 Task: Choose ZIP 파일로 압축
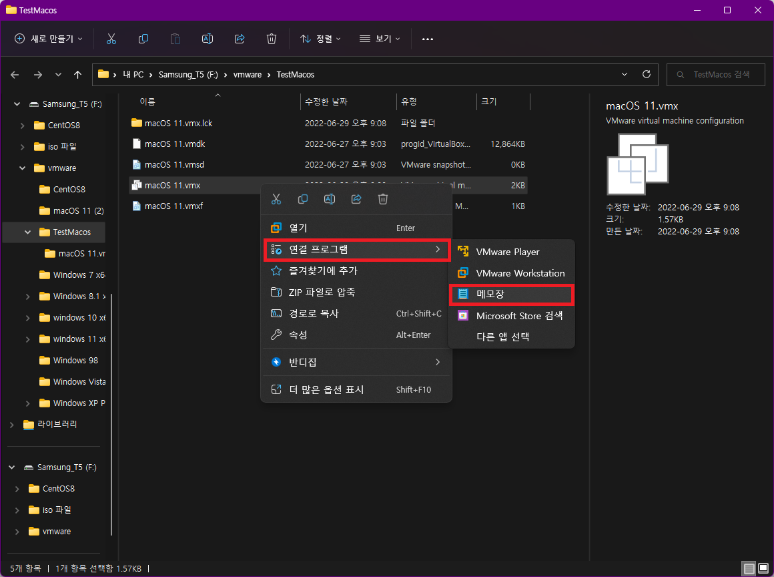(x=356, y=292)
